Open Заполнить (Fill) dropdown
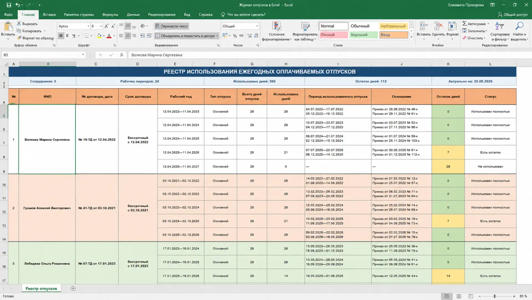The image size is (532, 300). coord(474,31)
